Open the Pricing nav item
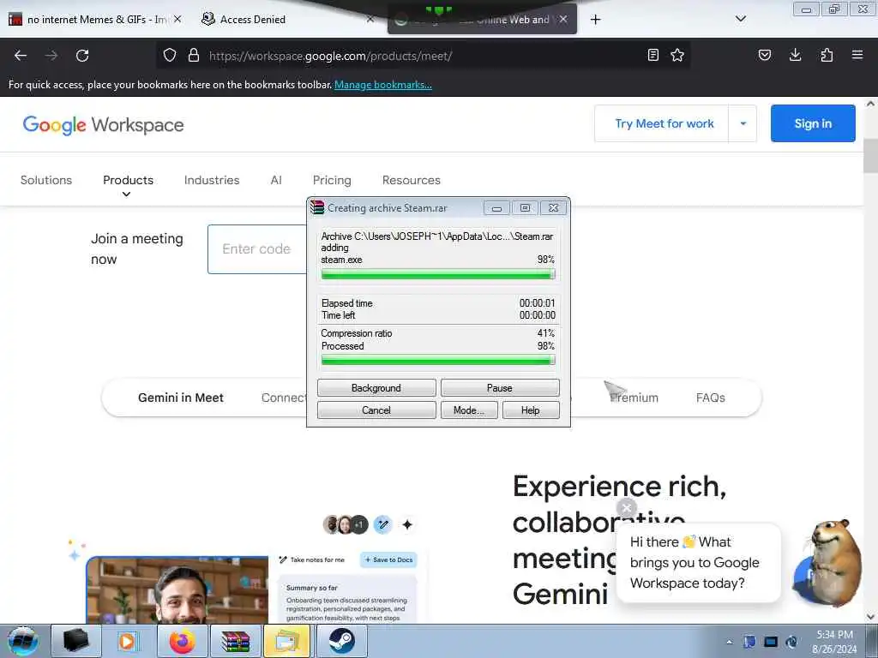 click(332, 180)
